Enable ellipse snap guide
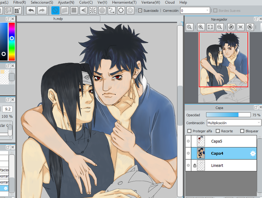262x198 pixels. click(121, 10)
